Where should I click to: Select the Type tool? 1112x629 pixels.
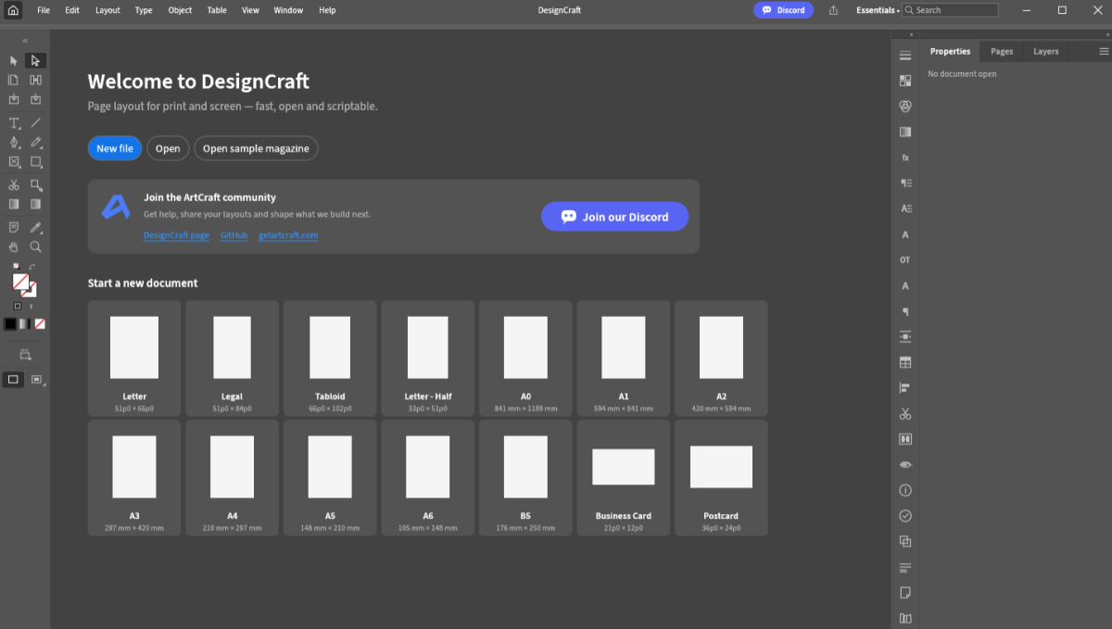(14, 122)
